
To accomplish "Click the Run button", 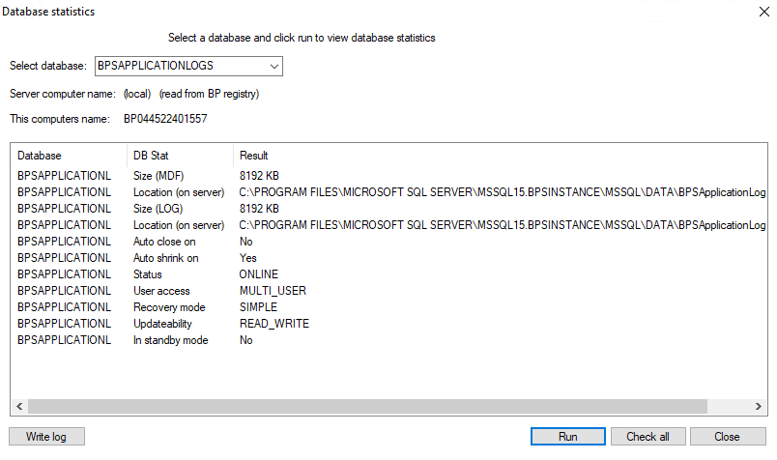I will point(568,436).
